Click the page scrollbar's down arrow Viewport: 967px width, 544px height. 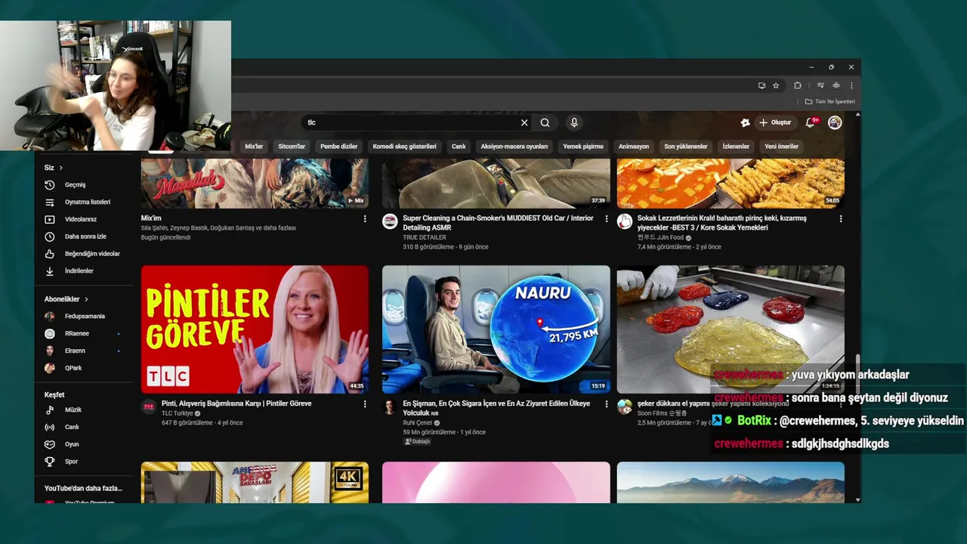(x=857, y=499)
